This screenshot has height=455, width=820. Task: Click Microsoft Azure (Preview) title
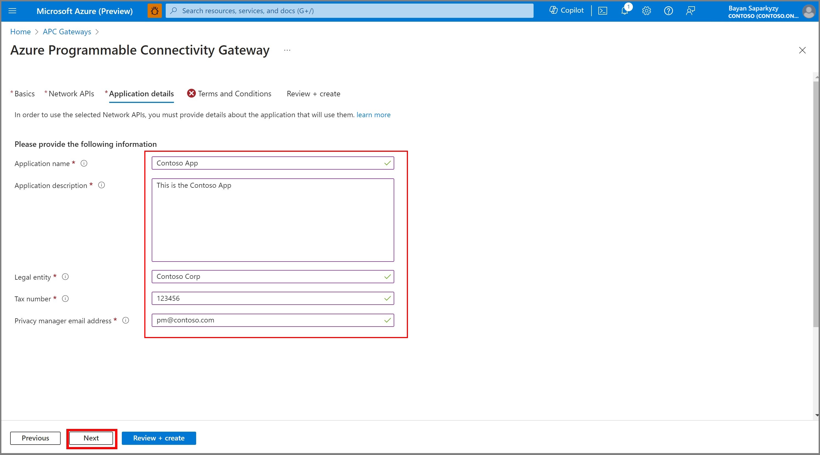coord(85,11)
